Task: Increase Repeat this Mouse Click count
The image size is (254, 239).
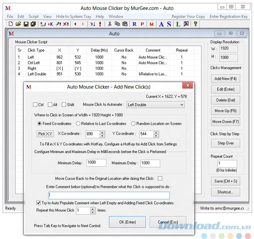Action: (92, 209)
